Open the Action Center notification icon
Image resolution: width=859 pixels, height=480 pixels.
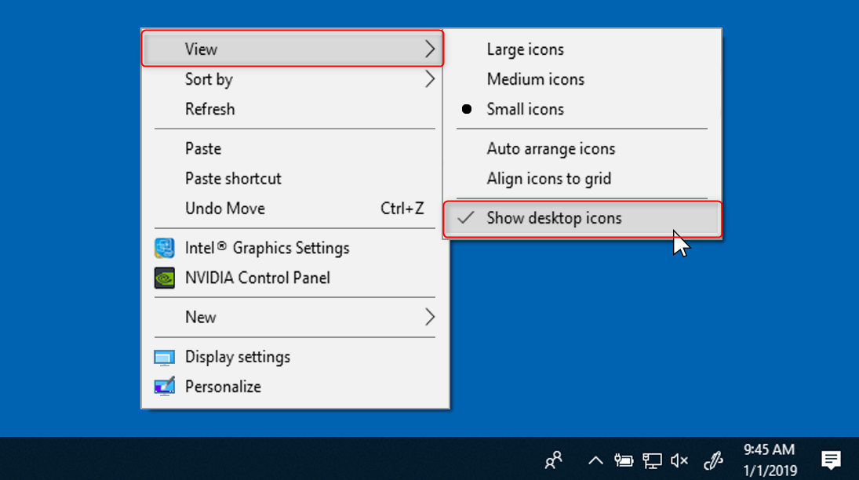[831, 460]
